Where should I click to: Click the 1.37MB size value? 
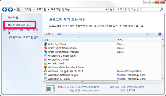pos(131,90)
